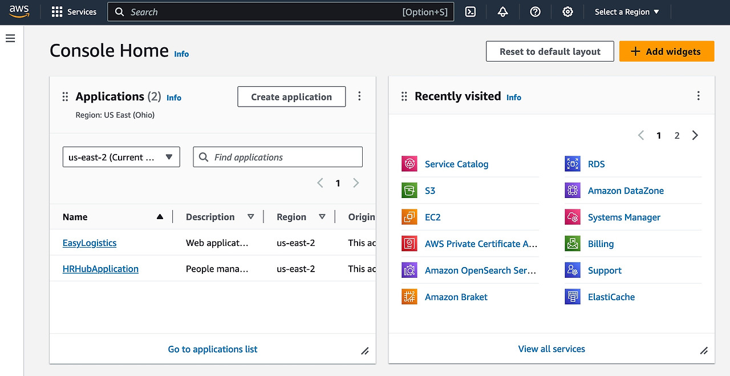Image resolution: width=730 pixels, height=376 pixels.
Task: Click the Add widgets button
Action: click(x=667, y=51)
